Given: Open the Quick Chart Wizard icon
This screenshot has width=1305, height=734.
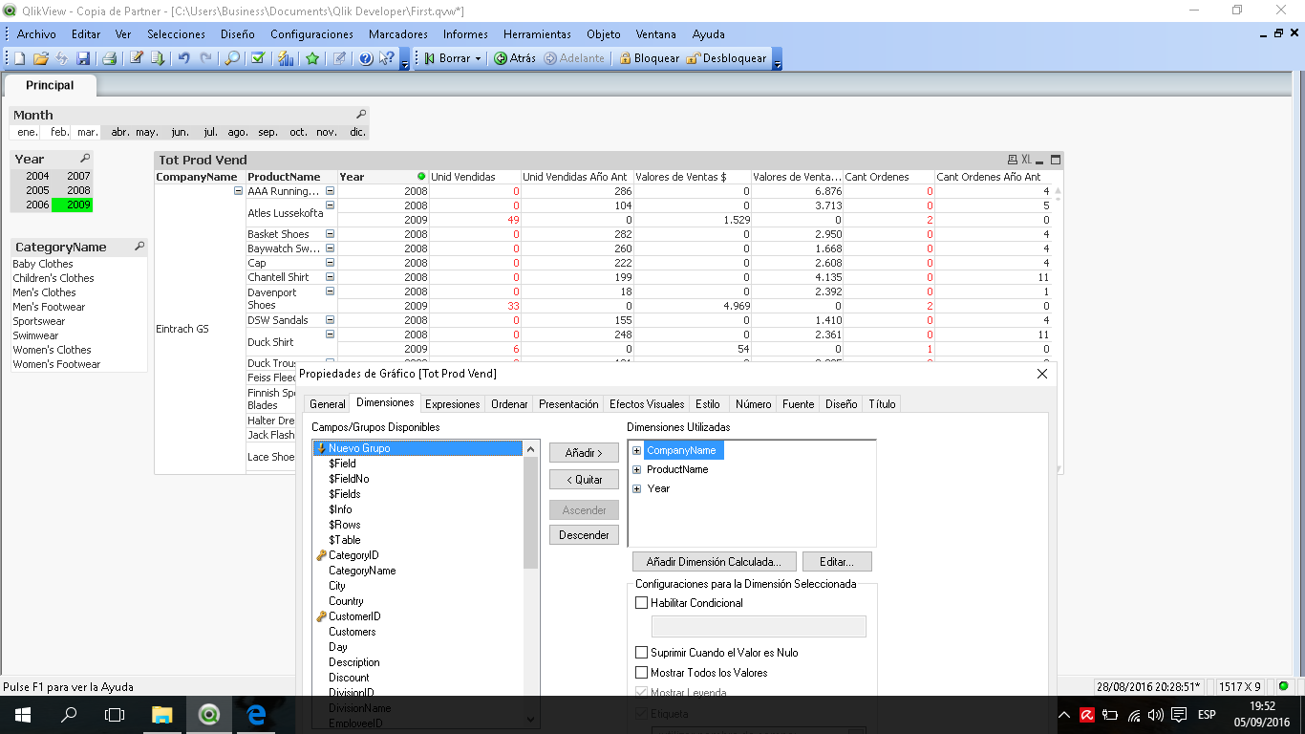Looking at the screenshot, I should [x=288, y=59].
